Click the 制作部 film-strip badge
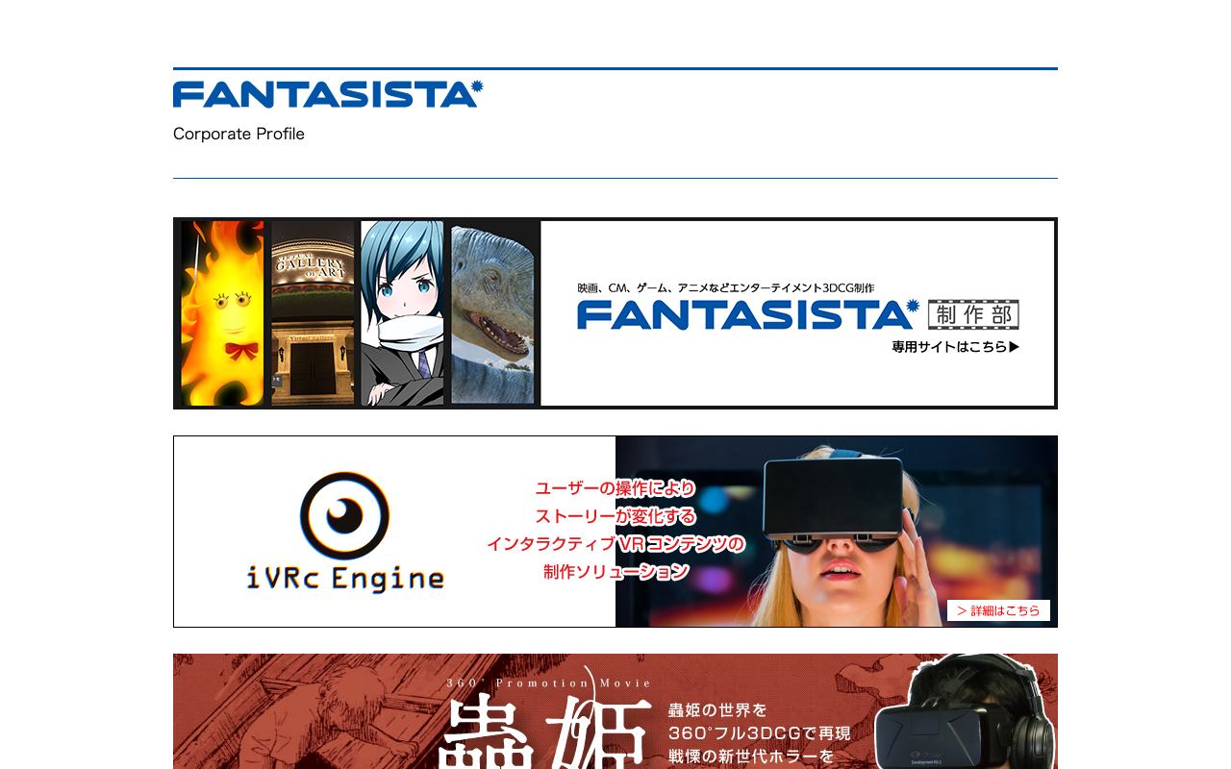Image resolution: width=1231 pixels, height=769 pixels. (x=973, y=314)
